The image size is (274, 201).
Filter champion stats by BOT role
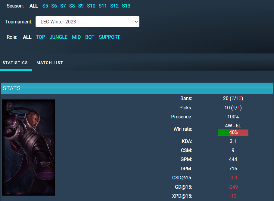coord(90,37)
